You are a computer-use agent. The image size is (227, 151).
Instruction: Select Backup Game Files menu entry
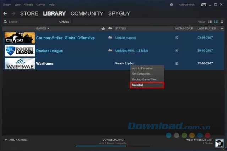pyautogui.click(x=145, y=79)
